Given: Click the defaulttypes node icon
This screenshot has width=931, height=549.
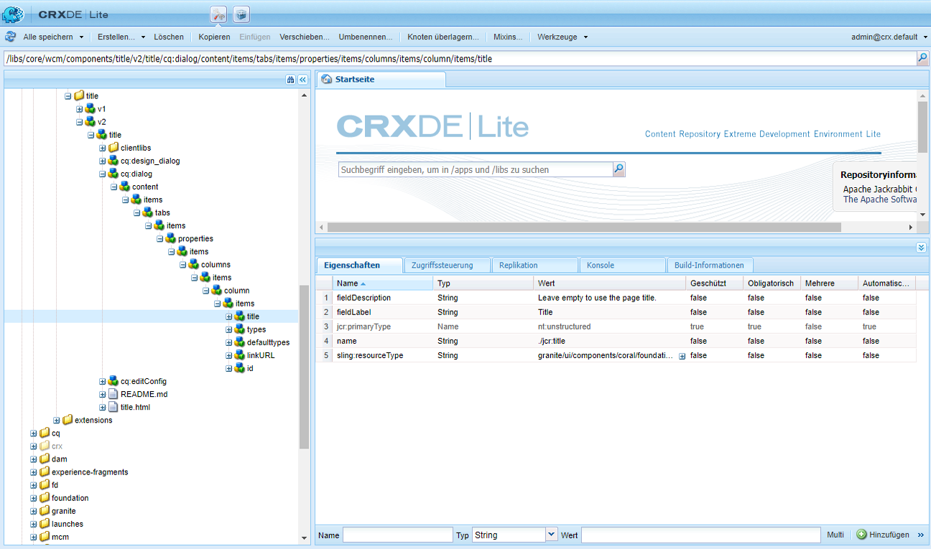Looking at the screenshot, I should tap(240, 342).
